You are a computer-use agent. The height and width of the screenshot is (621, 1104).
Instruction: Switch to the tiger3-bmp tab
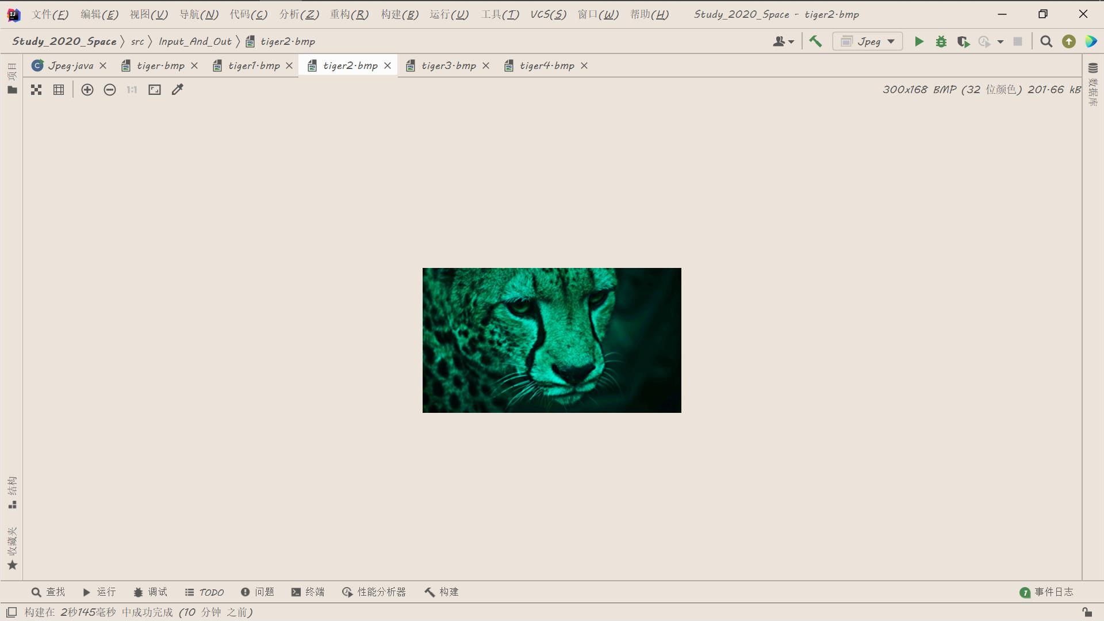(448, 65)
